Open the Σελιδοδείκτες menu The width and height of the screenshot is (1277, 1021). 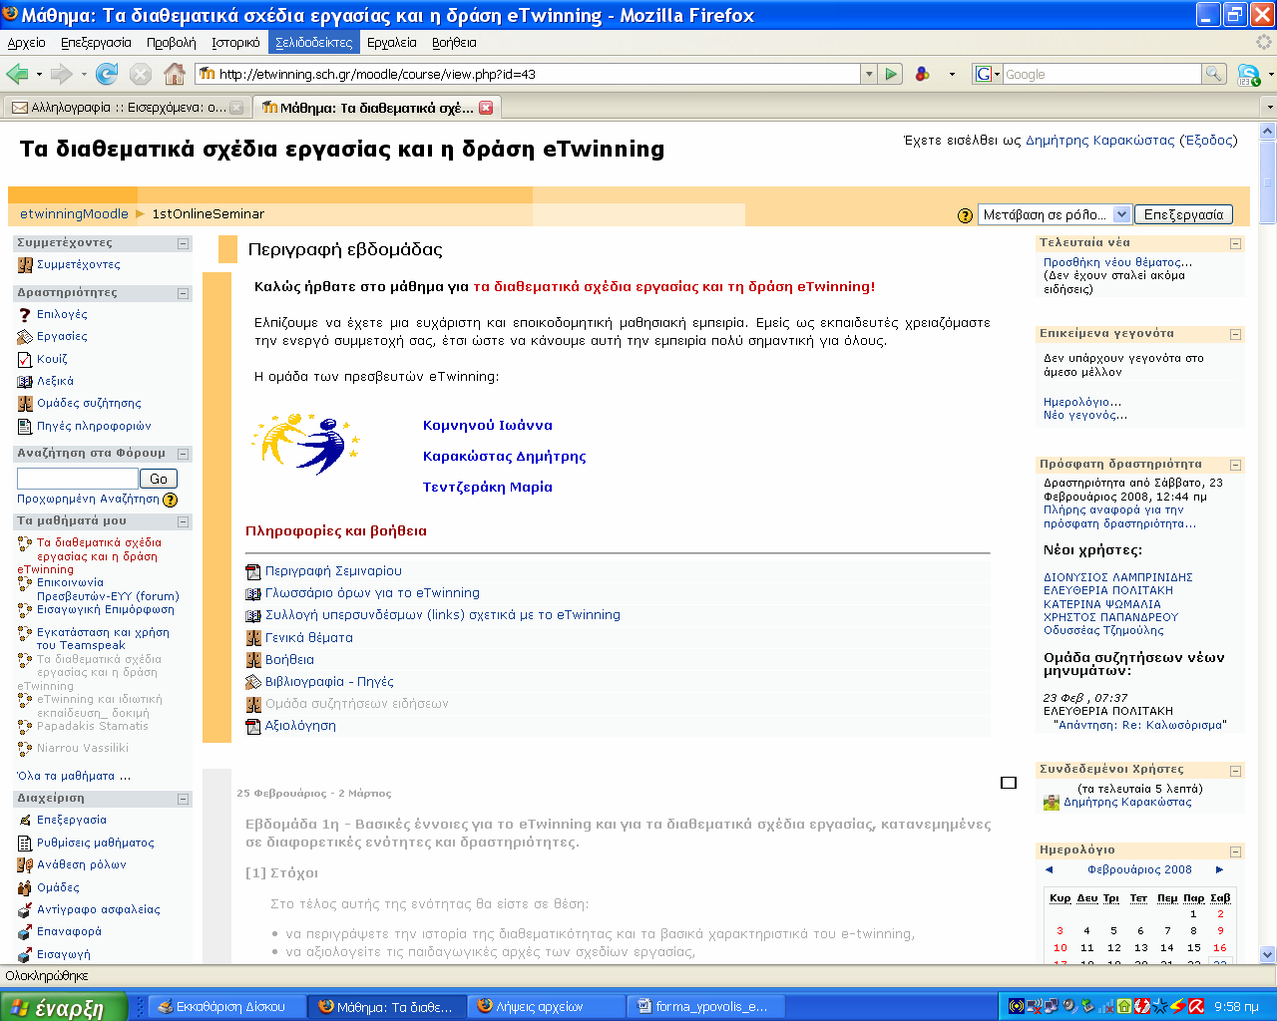click(314, 43)
